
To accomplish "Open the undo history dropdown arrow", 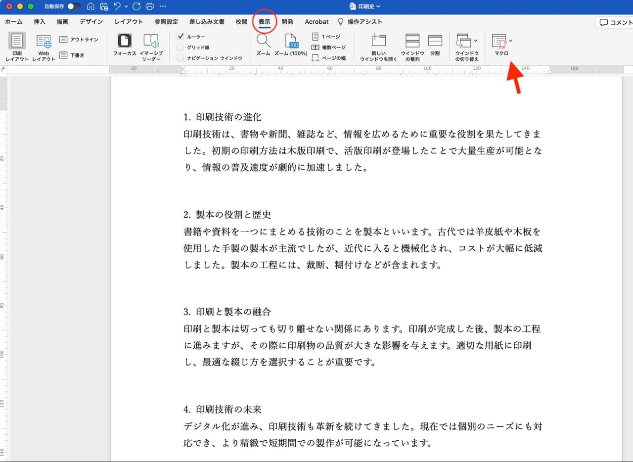I will click(126, 6).
